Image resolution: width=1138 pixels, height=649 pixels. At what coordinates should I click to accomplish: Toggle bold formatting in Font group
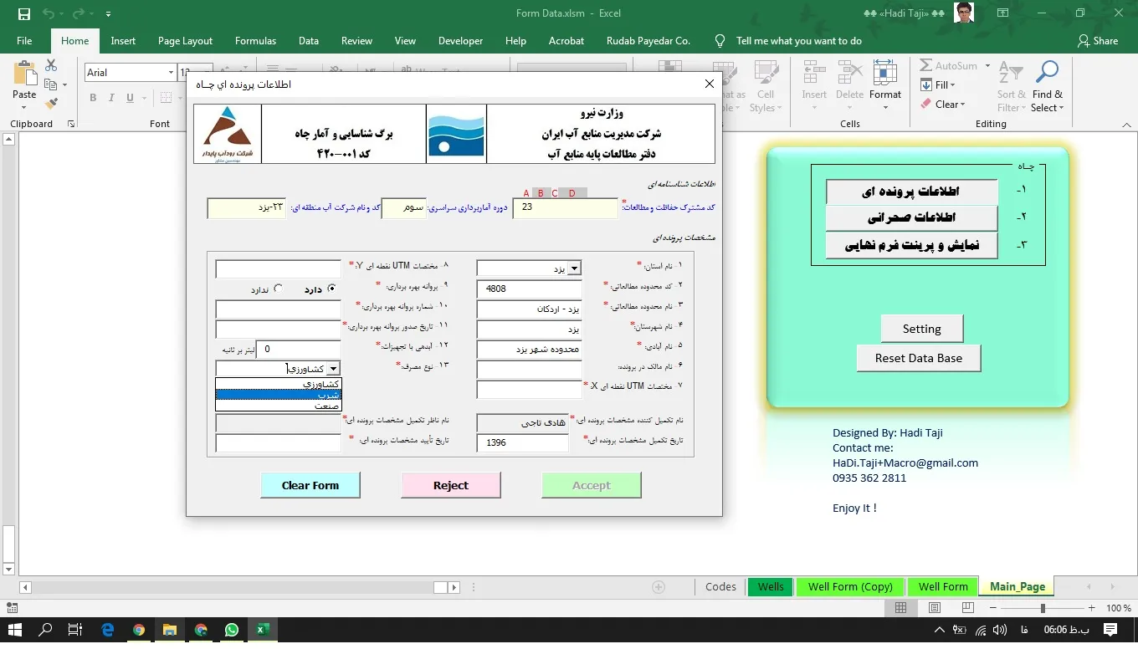click(93, 98)
